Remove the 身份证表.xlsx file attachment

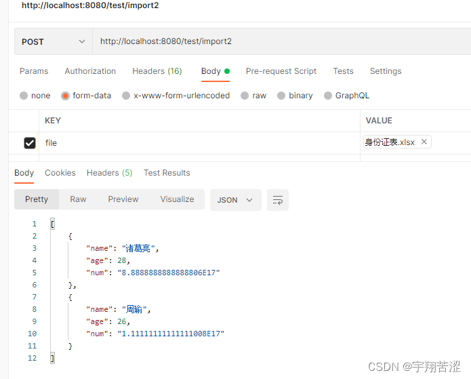424,142
